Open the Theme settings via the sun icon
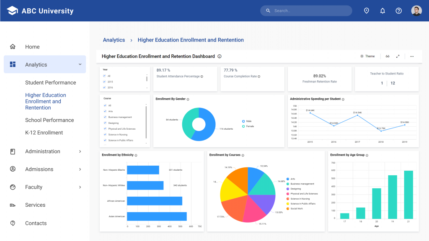Viewport: 429px width, 241px height. (x=362, y=56)
